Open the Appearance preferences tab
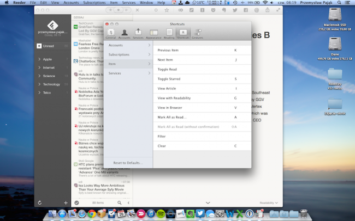355x221 pixels. pyautogui.click(x=153, y=34)
